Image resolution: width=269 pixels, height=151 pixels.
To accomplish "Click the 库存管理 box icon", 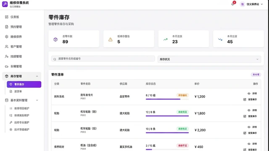I will 7,76.
